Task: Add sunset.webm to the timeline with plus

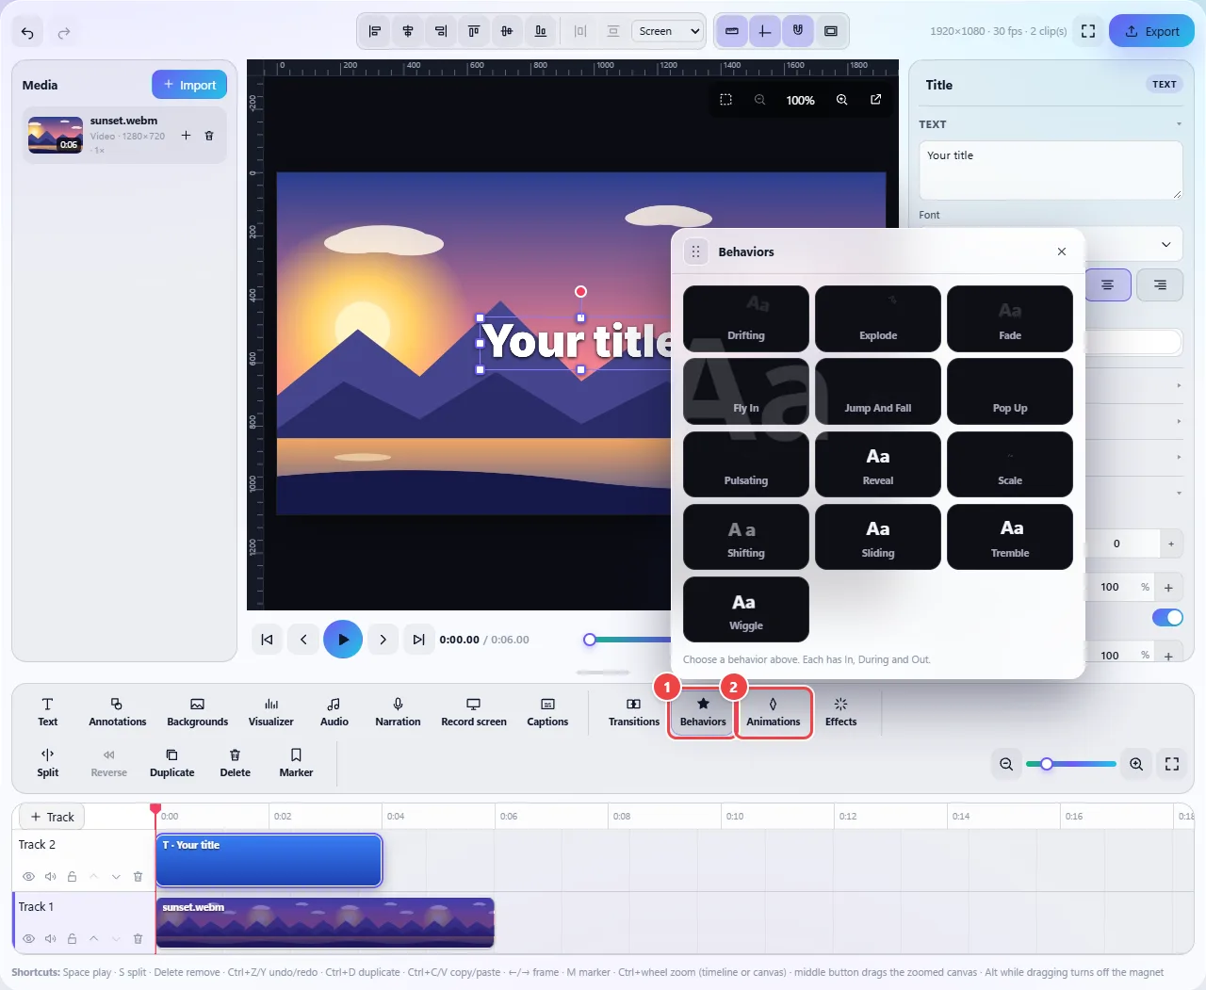Action: [186, 136]
